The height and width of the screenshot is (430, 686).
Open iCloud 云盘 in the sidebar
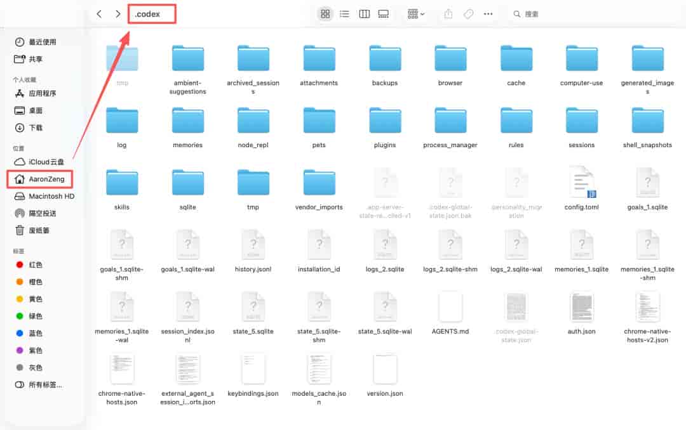point(39,162)
